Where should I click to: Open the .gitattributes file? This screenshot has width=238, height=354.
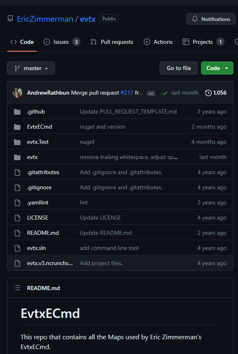[x=43, y=172]
